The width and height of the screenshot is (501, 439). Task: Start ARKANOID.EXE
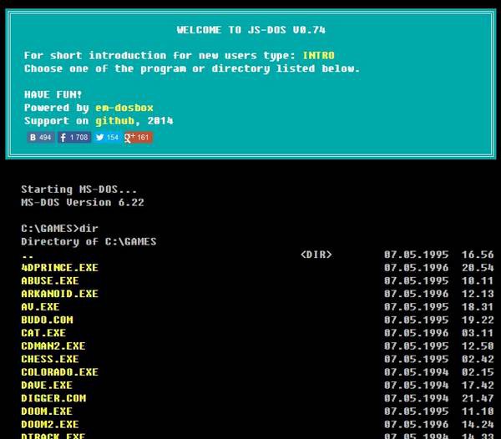tap(59, 294)
